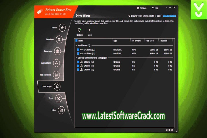This screenshot has width=207, height=138.
Task: Open the Security options link
Action: pos(170,16)
